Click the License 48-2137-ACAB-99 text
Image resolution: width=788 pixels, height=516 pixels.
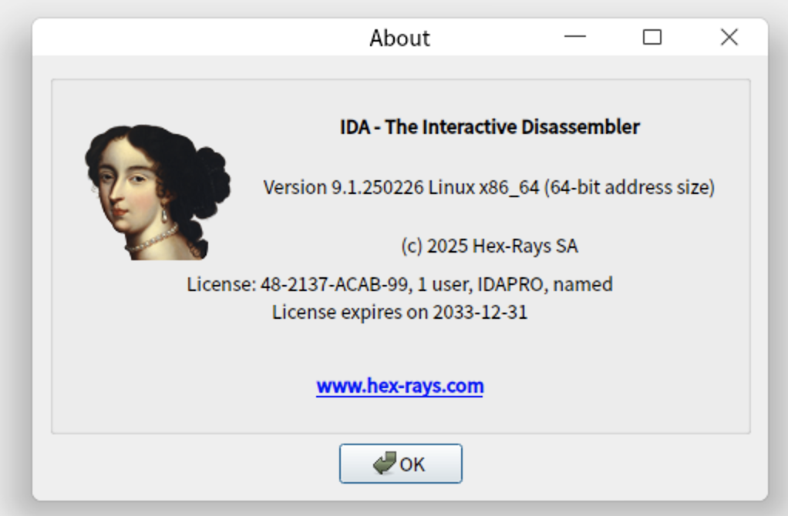click(x=399, y=284)
